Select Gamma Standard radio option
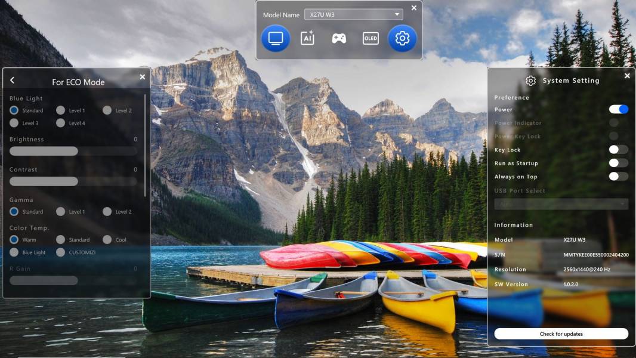This screenshot has height=358, width=636. pos(14,211)
